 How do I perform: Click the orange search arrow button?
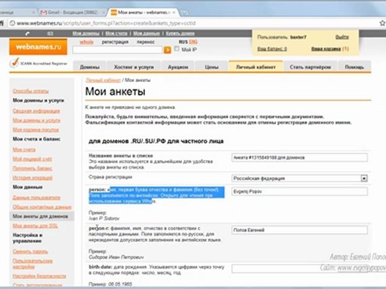167,50
